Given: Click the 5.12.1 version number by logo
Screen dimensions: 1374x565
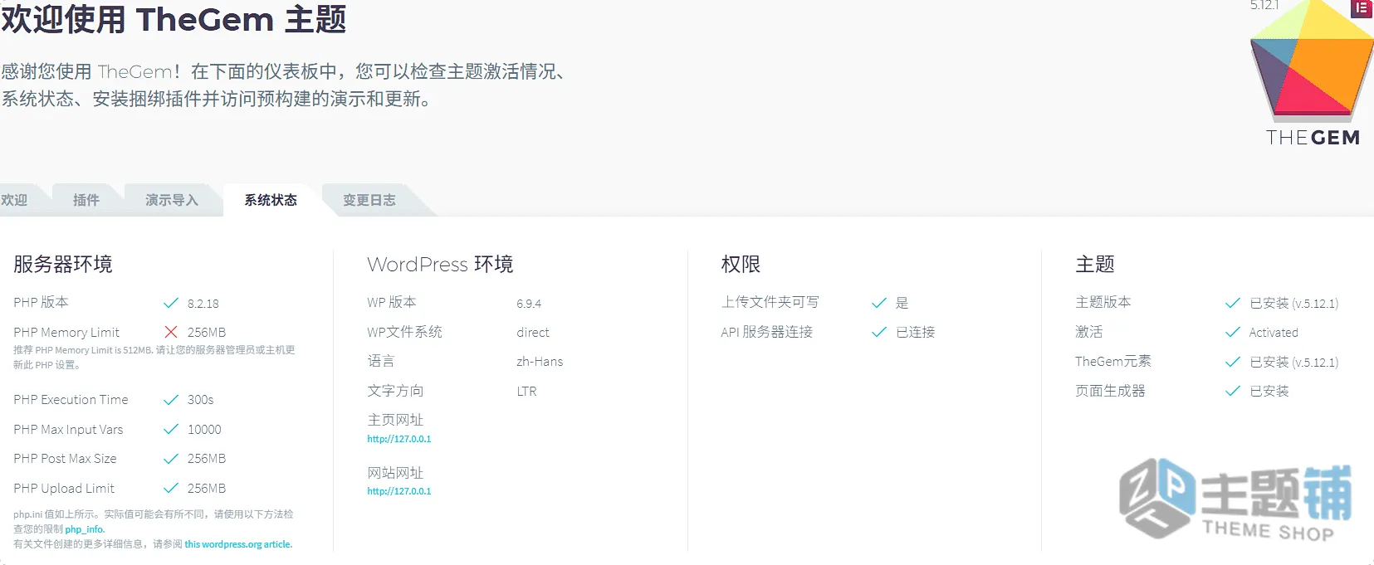Looking at the screenshot, I should pos(1264,6).
